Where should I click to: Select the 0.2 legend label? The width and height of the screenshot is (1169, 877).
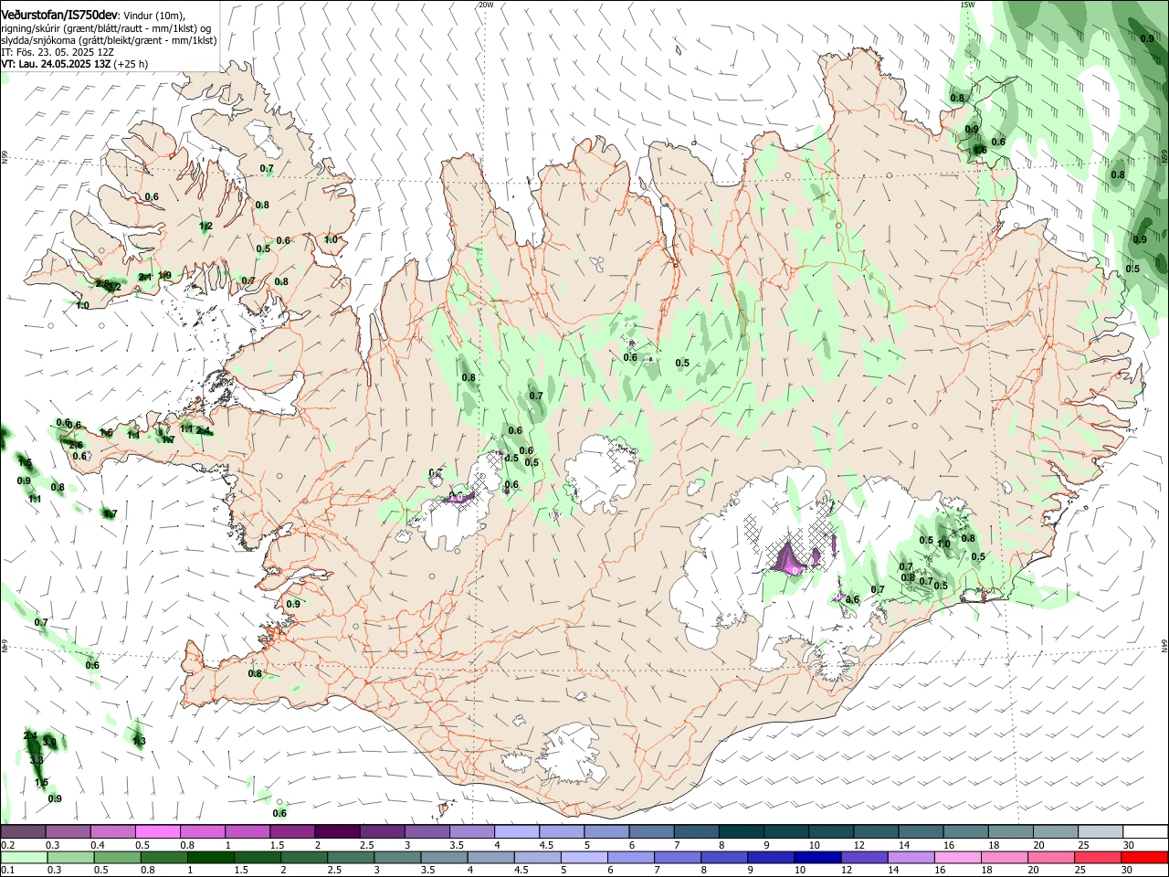7,845
